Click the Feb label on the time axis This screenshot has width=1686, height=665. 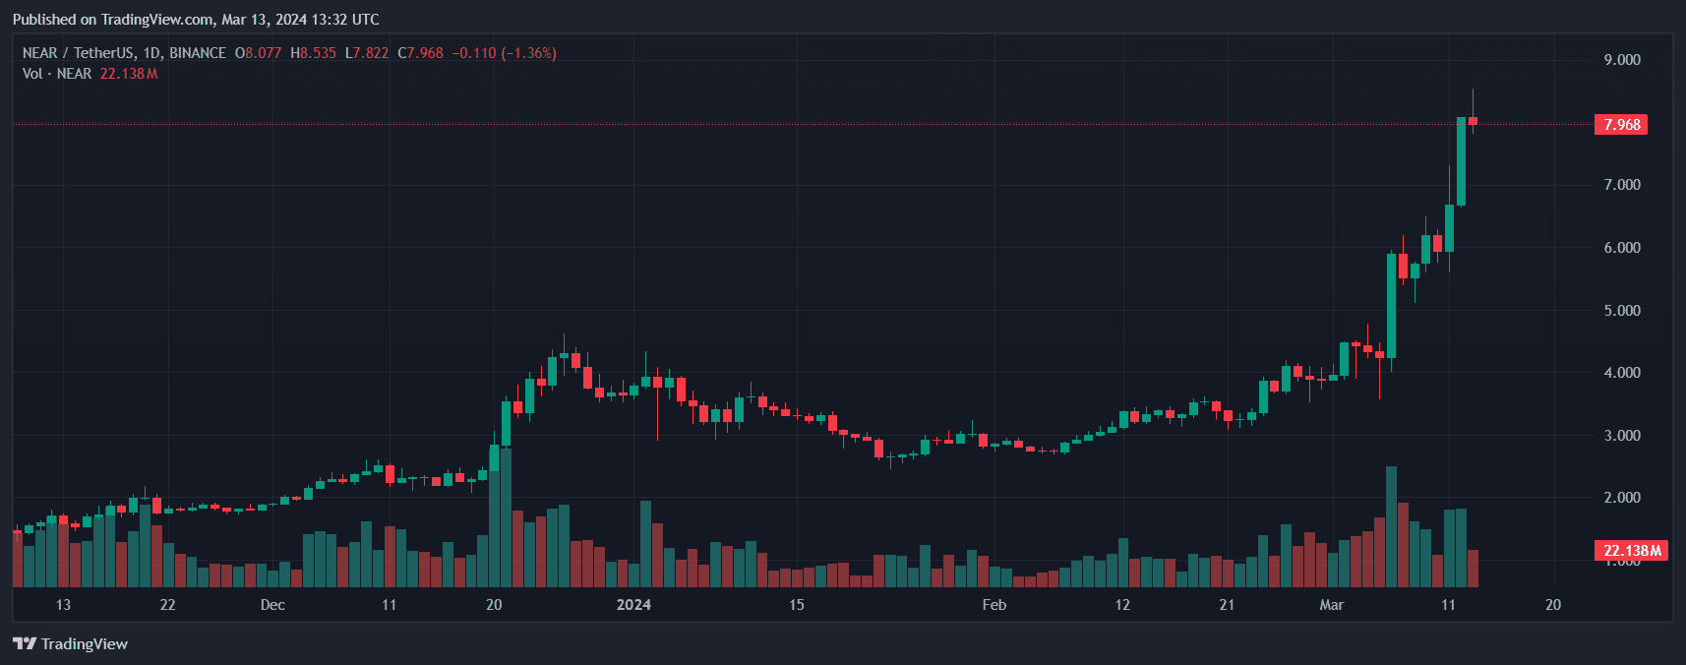994,605
